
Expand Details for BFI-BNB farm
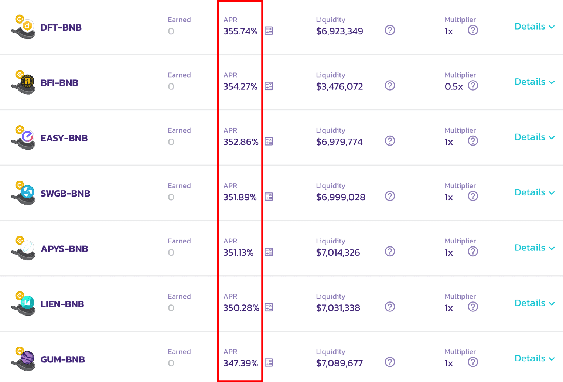(x=535, y=82)
